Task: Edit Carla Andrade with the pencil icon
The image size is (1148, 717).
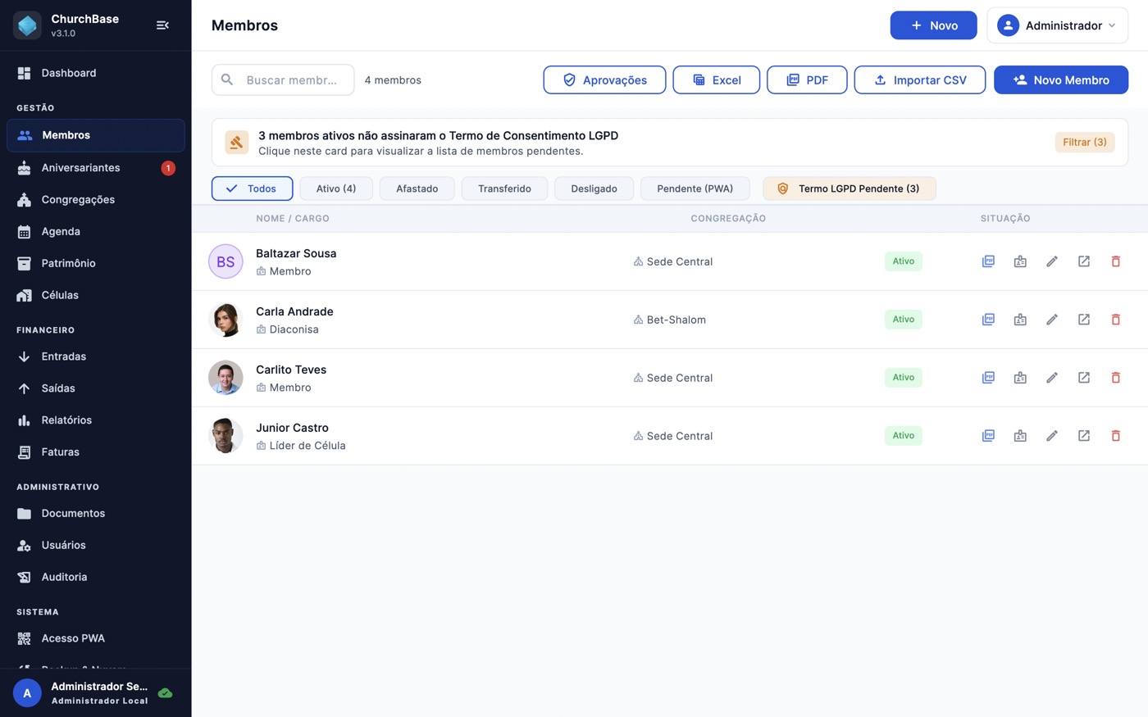Action: pos(1052,320)
